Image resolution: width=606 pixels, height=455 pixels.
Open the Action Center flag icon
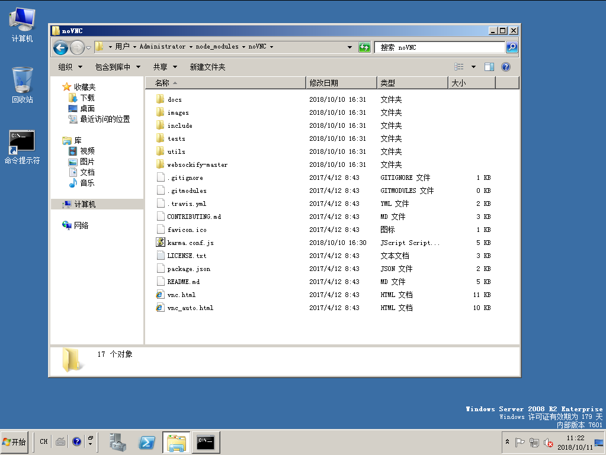[x=520, y=443]
